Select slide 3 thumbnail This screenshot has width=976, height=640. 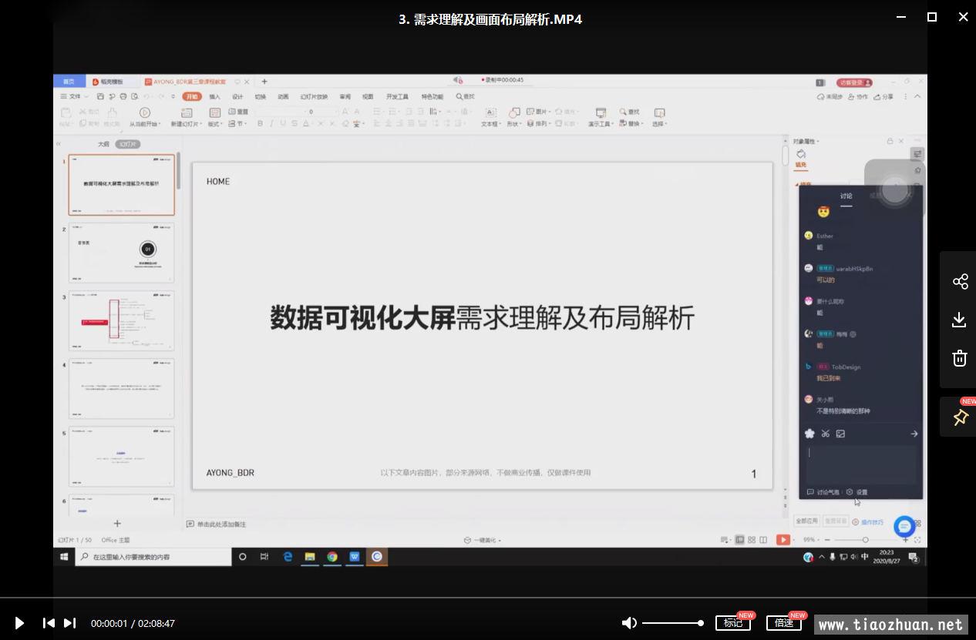pyautogui.click(x=121, y=320)
